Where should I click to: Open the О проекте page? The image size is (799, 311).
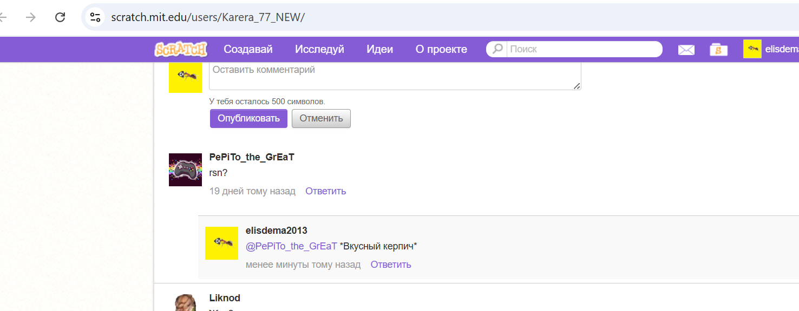point(441,49)
